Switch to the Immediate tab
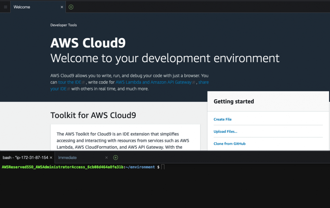This screenshot has height=208, width=330. (x=67, y=157)
